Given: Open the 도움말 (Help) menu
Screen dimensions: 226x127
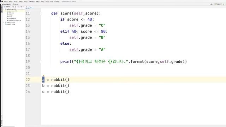Looking at the screenshot, I should click(x=57, y=1).
